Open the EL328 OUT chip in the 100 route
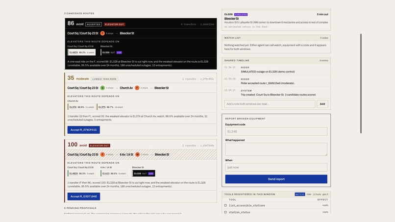Image resolution: width=395 pixels, height=222 pixels. click(144, 173)
